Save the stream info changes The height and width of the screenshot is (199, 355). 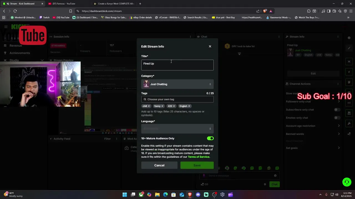point(197,165)
